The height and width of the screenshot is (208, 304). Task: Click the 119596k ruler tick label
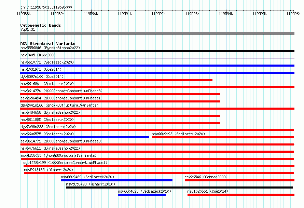(293, 14)
